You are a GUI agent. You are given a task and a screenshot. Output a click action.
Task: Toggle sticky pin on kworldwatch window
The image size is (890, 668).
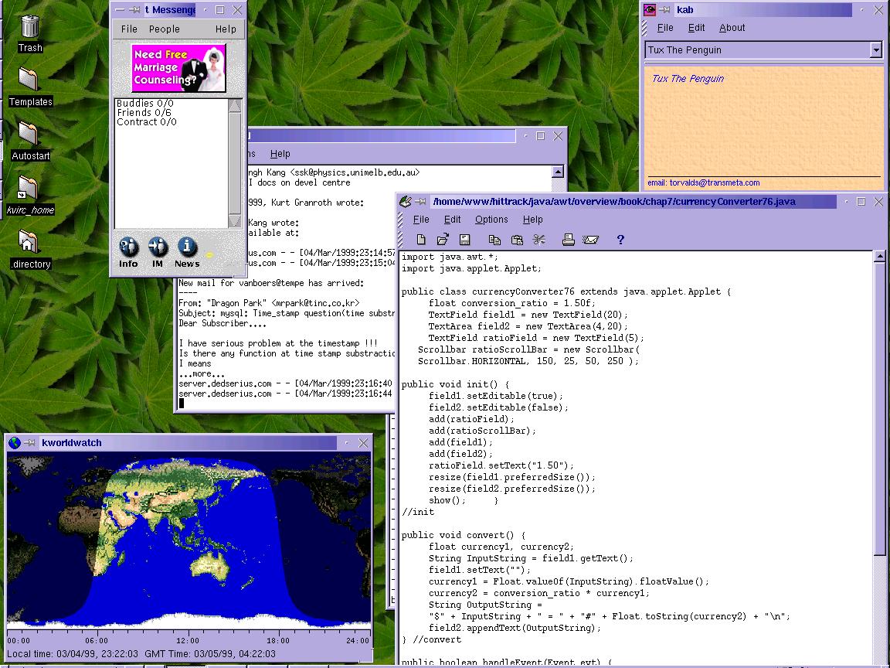click(x=30, y=442)
